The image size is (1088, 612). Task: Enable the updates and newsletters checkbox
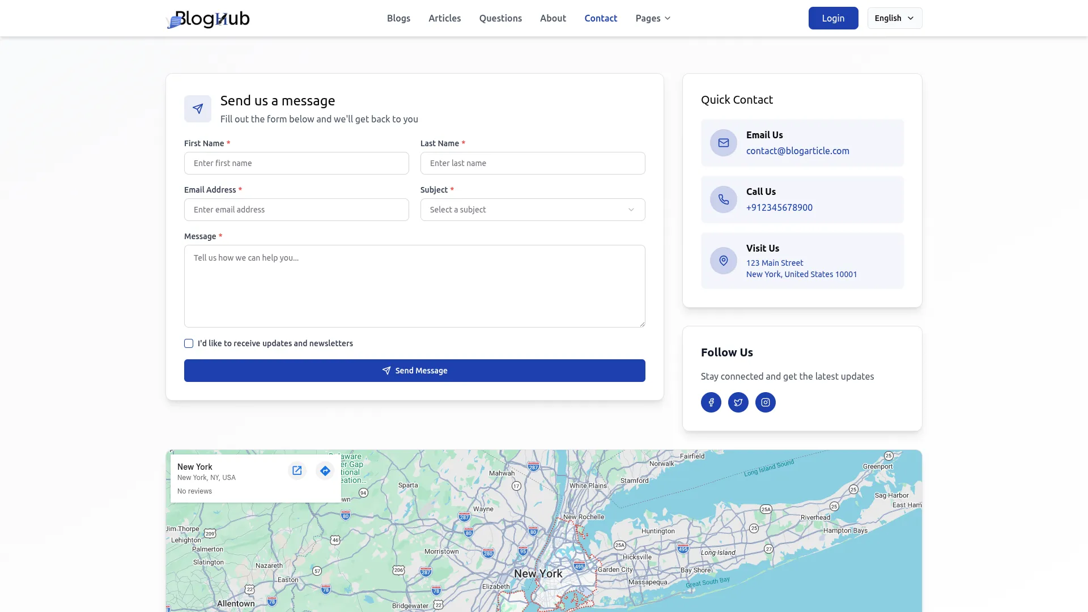click(x=189, y=343)
